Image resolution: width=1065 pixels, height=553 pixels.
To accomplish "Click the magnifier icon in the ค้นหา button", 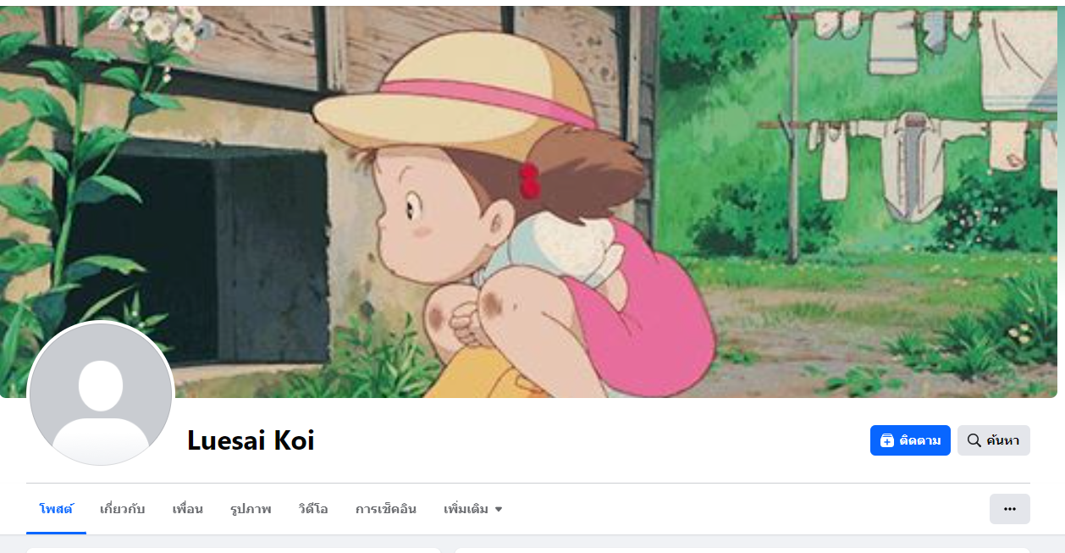I will coord(974,440).
